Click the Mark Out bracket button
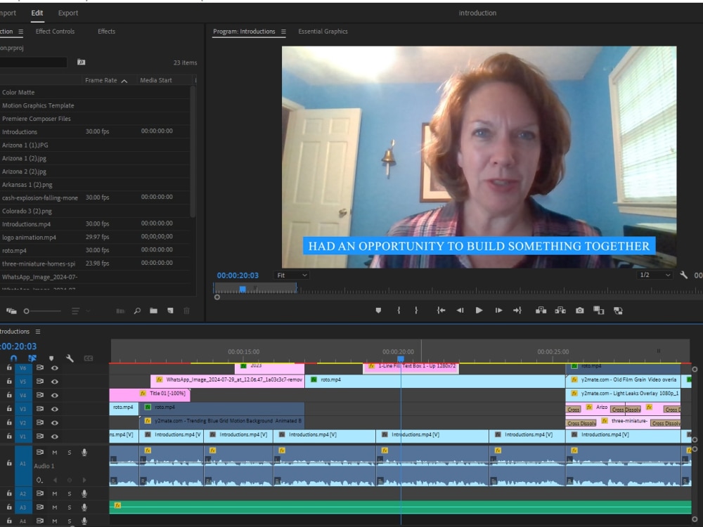The height and width of the screenshot is (527, 703). point(416,310)
